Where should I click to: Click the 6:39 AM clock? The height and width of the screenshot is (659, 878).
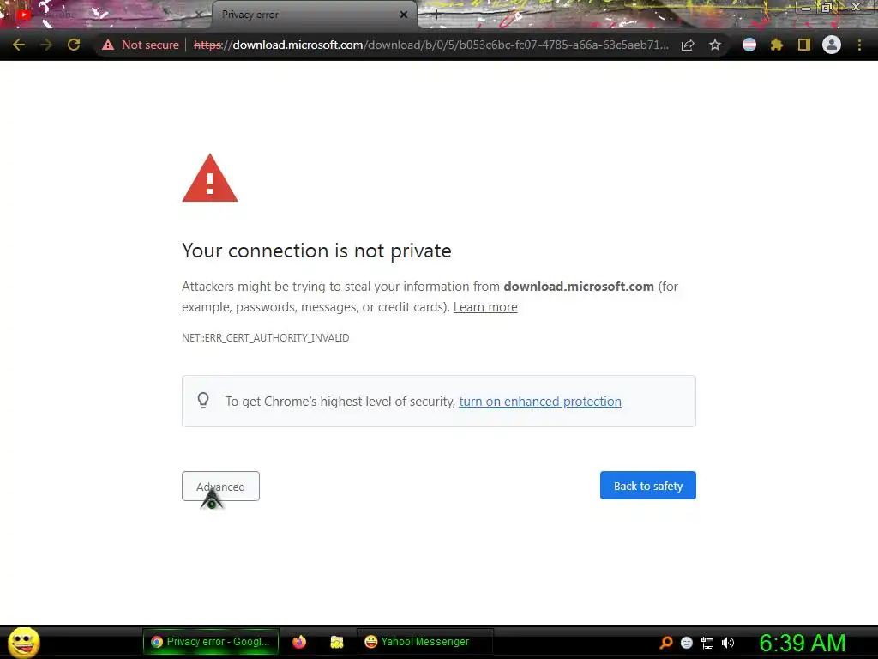[802, 643]
